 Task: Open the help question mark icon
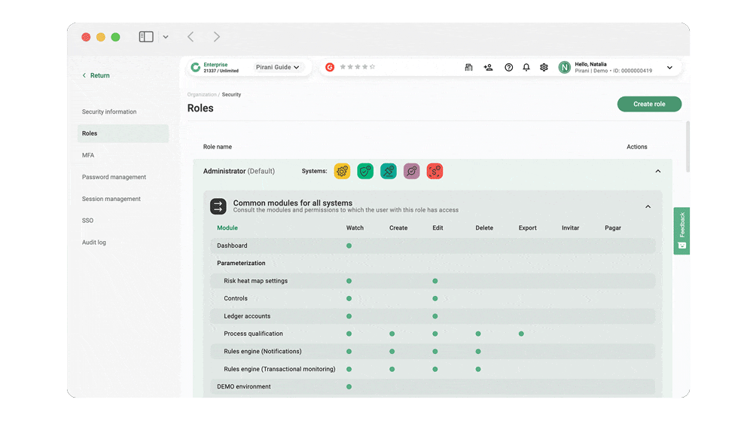[x=508, y=68]
